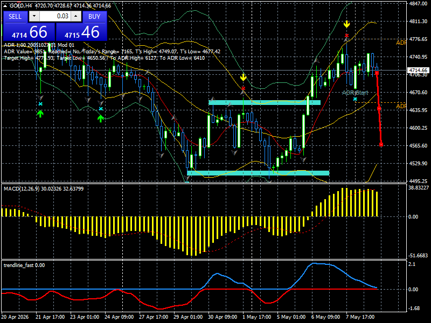Click the ADR Value info line
The height and width of the screenshot is (323, 431).
tap(112, 51)
